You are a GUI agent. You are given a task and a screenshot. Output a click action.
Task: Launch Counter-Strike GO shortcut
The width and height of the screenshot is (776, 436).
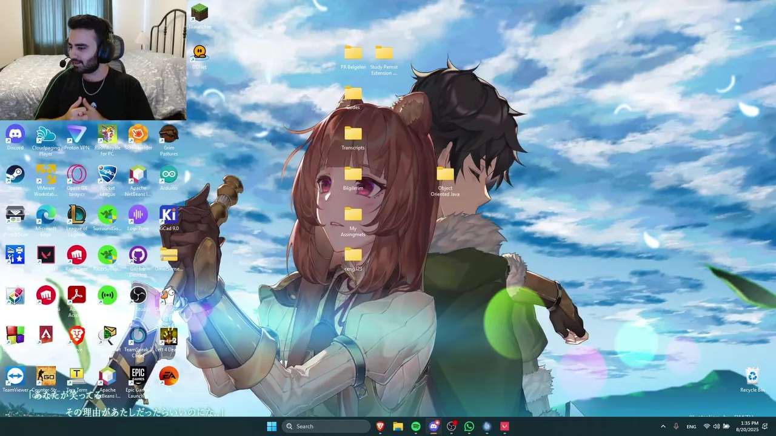point(46,381)
